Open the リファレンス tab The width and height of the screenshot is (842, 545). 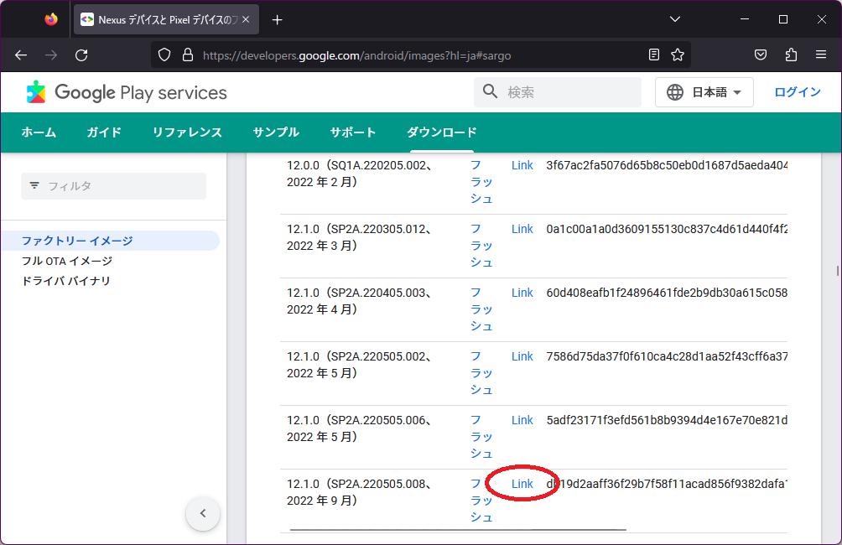coord(187,132)
